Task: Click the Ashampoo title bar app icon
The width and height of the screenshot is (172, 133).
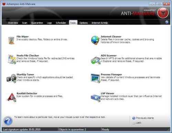Action: coord(4,4)
